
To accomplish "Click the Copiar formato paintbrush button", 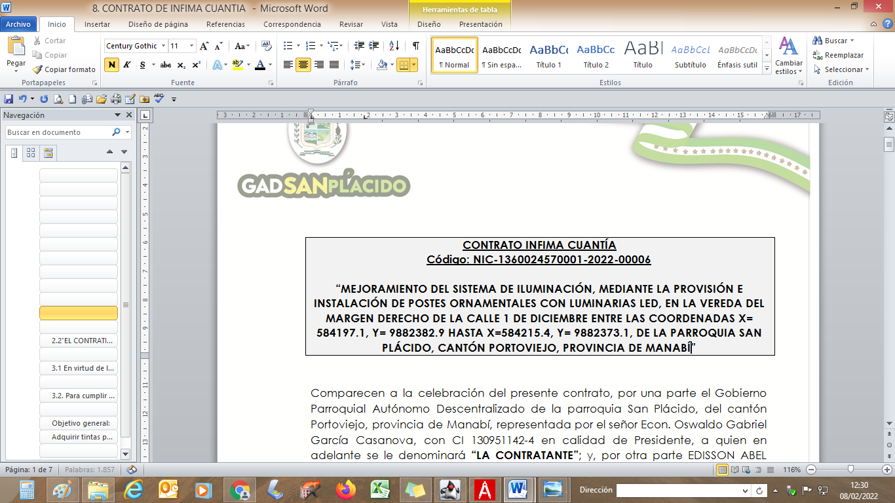I will (65, 69).
